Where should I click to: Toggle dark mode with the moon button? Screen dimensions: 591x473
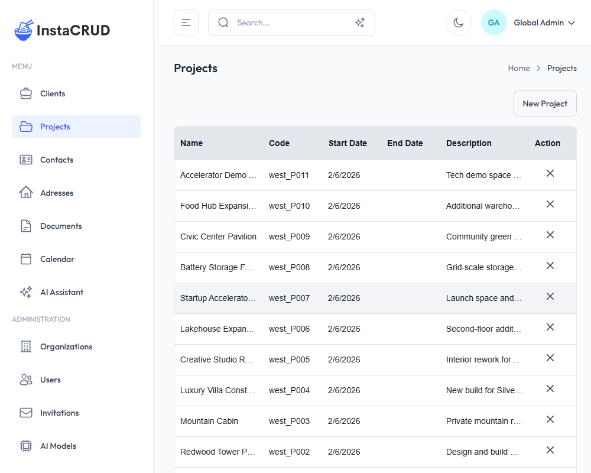click(459, 22)
